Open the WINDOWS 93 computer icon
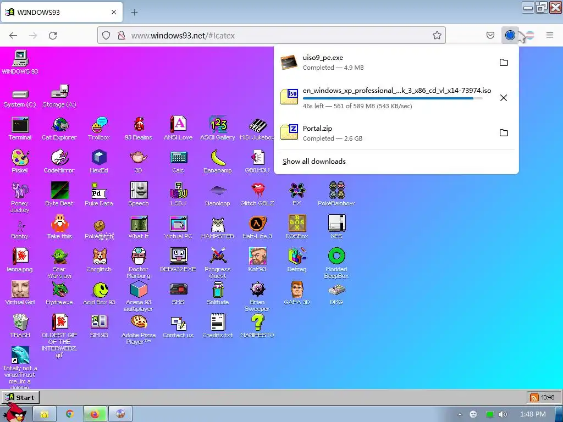The image size is (563, 422). pos(20,62)
